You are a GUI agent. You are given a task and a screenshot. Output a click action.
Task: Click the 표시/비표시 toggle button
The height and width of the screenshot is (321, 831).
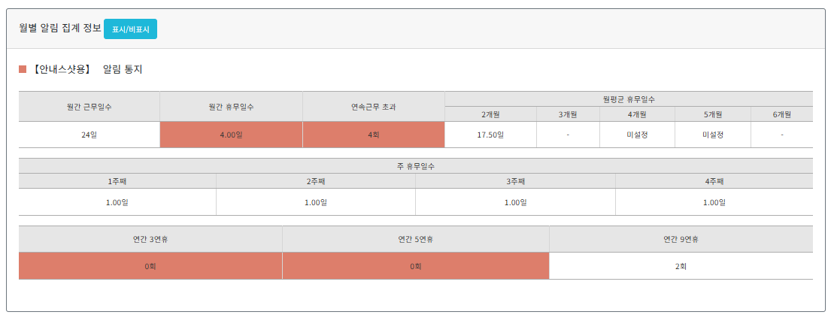pos(130,29)
